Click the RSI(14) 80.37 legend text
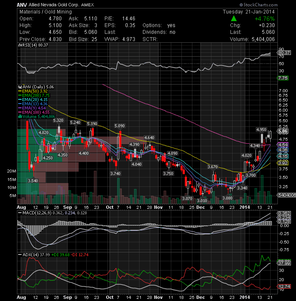The width and height of the screenshot is (296, 301). click(35, 45)
